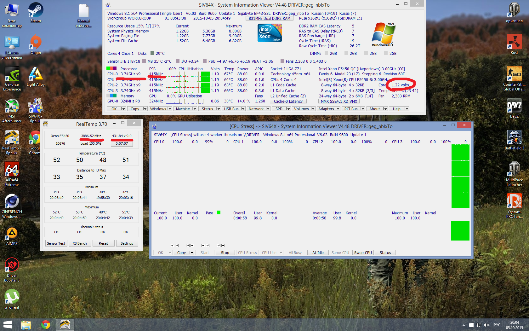Switch to RealTemp taskbar button

tap(65, 325)
